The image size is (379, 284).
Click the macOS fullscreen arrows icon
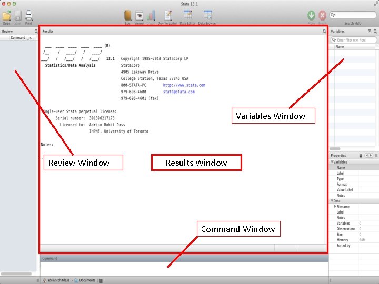pos(376,3)
